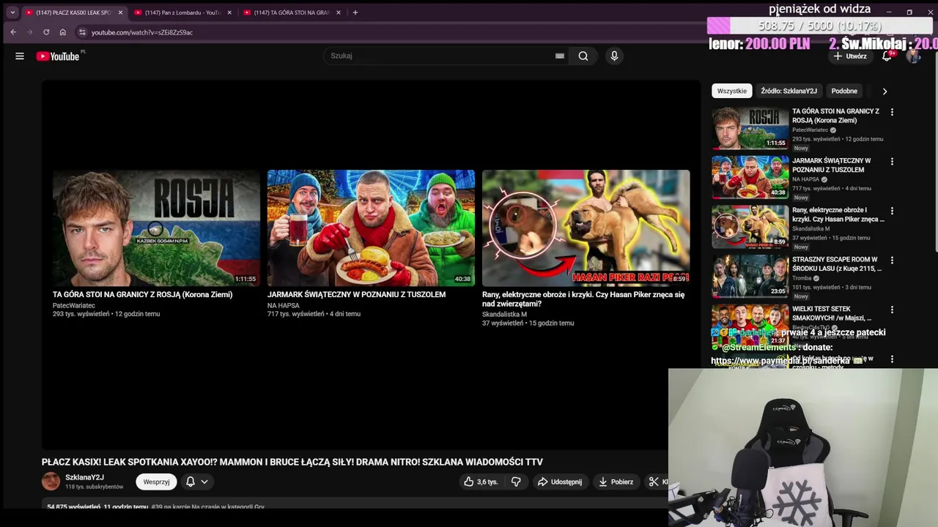The height and width of the screenshot is (527, 938).
Task: Switch to the TA GÓRA STOI NA GRANICY browser tab
Action: tap(292, 12)
